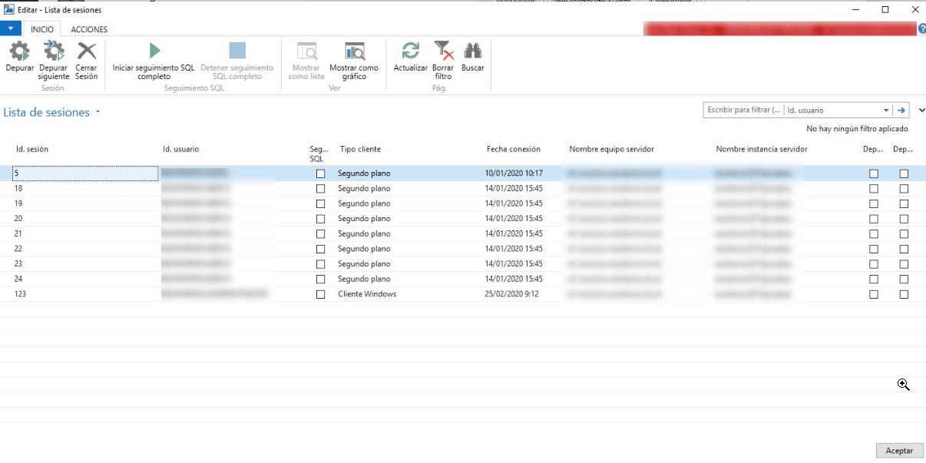Switch to the ACCIONES ribbon tab
This screenshot has width=926, height=463.
click(x=89, y=29)
